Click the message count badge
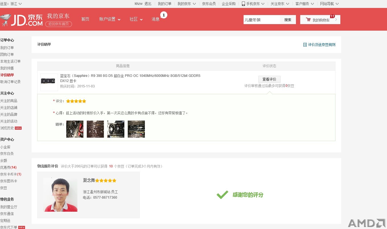Image resolution: width=387 pixels, height=229 pixels. (x=164, y=15)
